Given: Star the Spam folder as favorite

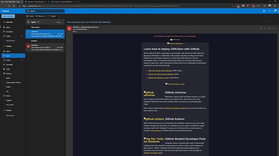Looking at the screenshot, I should point(38,22).
